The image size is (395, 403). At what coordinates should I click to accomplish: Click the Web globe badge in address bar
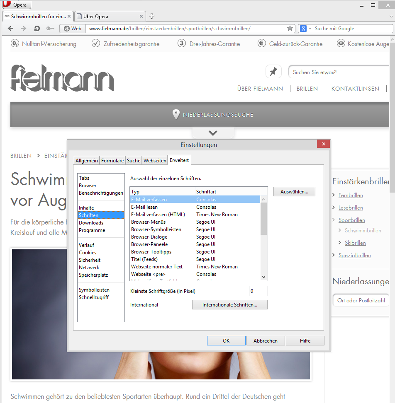[73, 29]
